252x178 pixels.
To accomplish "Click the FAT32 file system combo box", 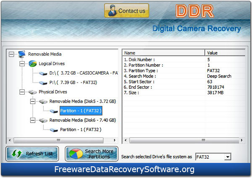I will click(x=213, y=157).
